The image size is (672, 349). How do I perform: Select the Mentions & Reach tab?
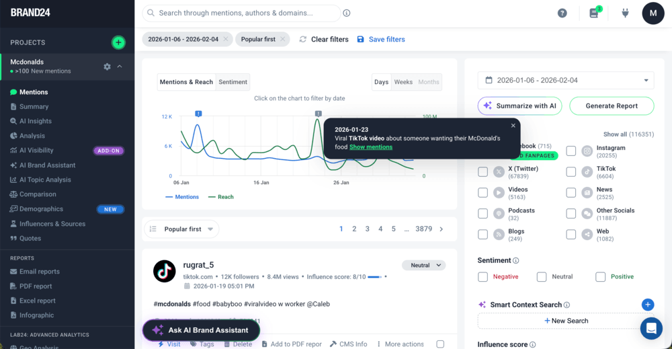[x=186, y=82]
